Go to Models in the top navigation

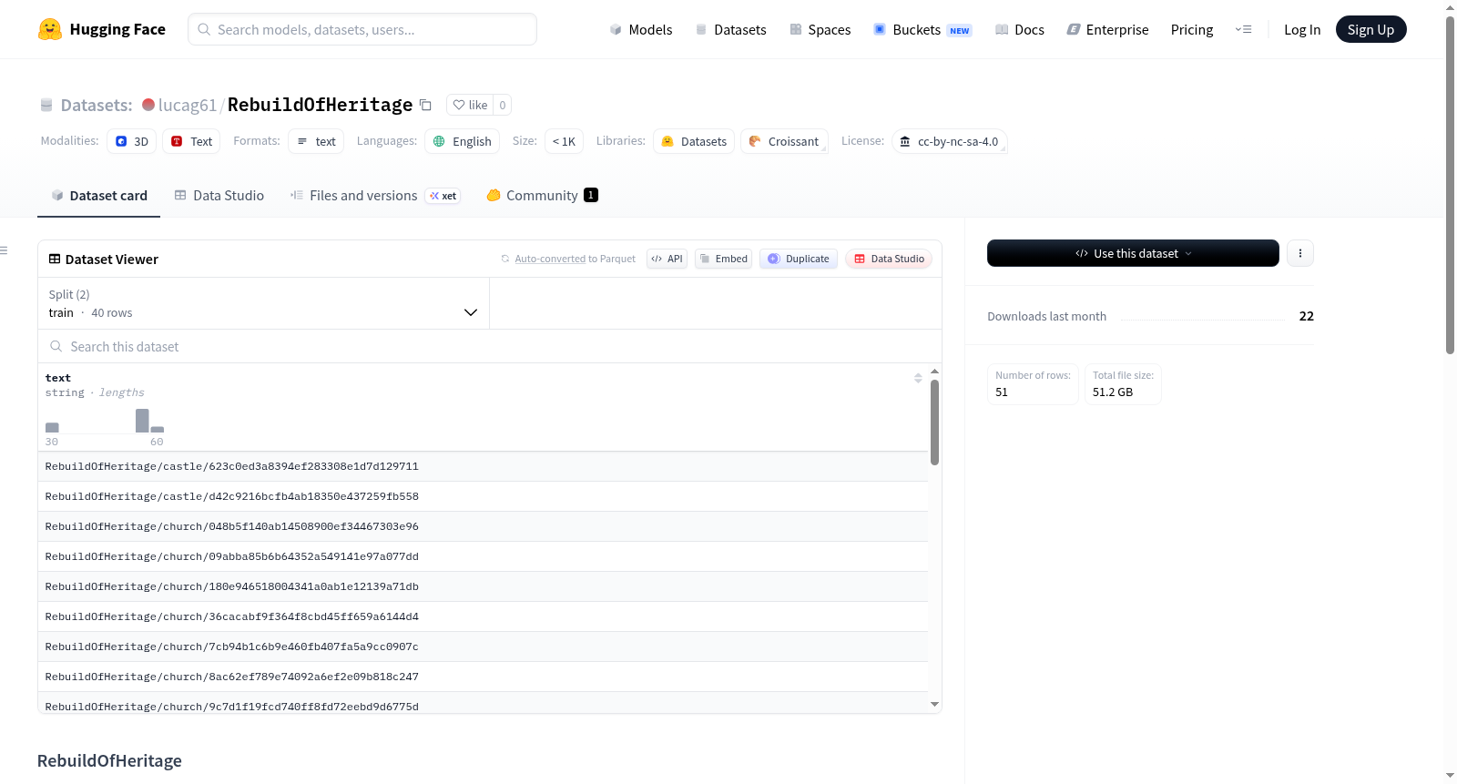pyautogui.click(x=641, y=29)
